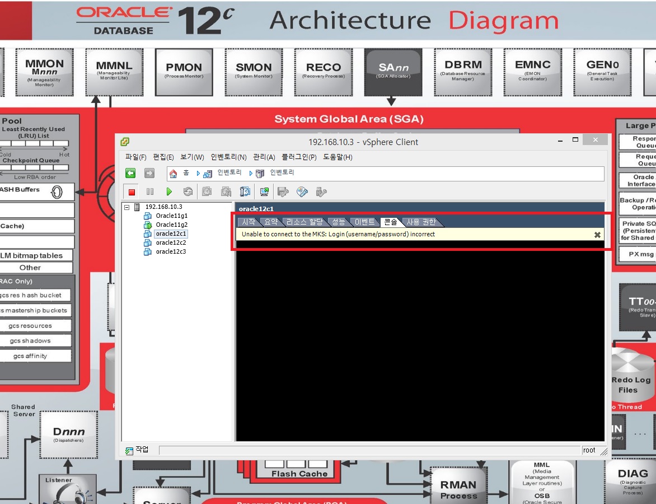
Task: Switch to the 요약 tab
Action: pyautogui.click(x=271, y=222)
